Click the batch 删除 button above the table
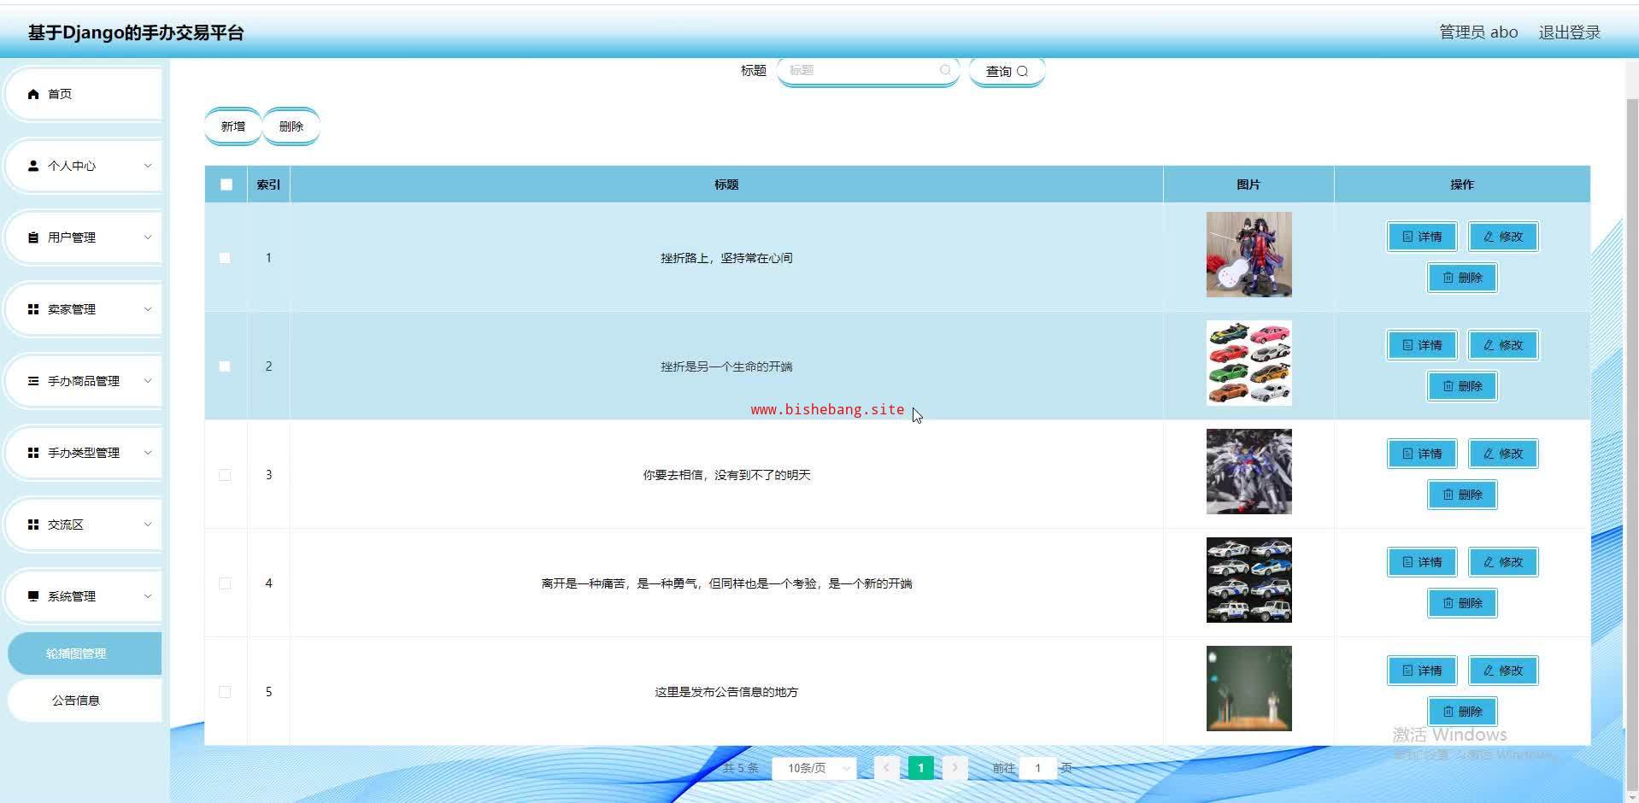 click(291, 126)
